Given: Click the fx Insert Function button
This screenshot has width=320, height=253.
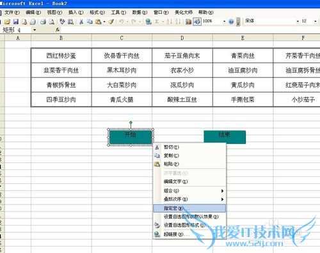Looking at the screenshot, I should (x=58, y=30).
